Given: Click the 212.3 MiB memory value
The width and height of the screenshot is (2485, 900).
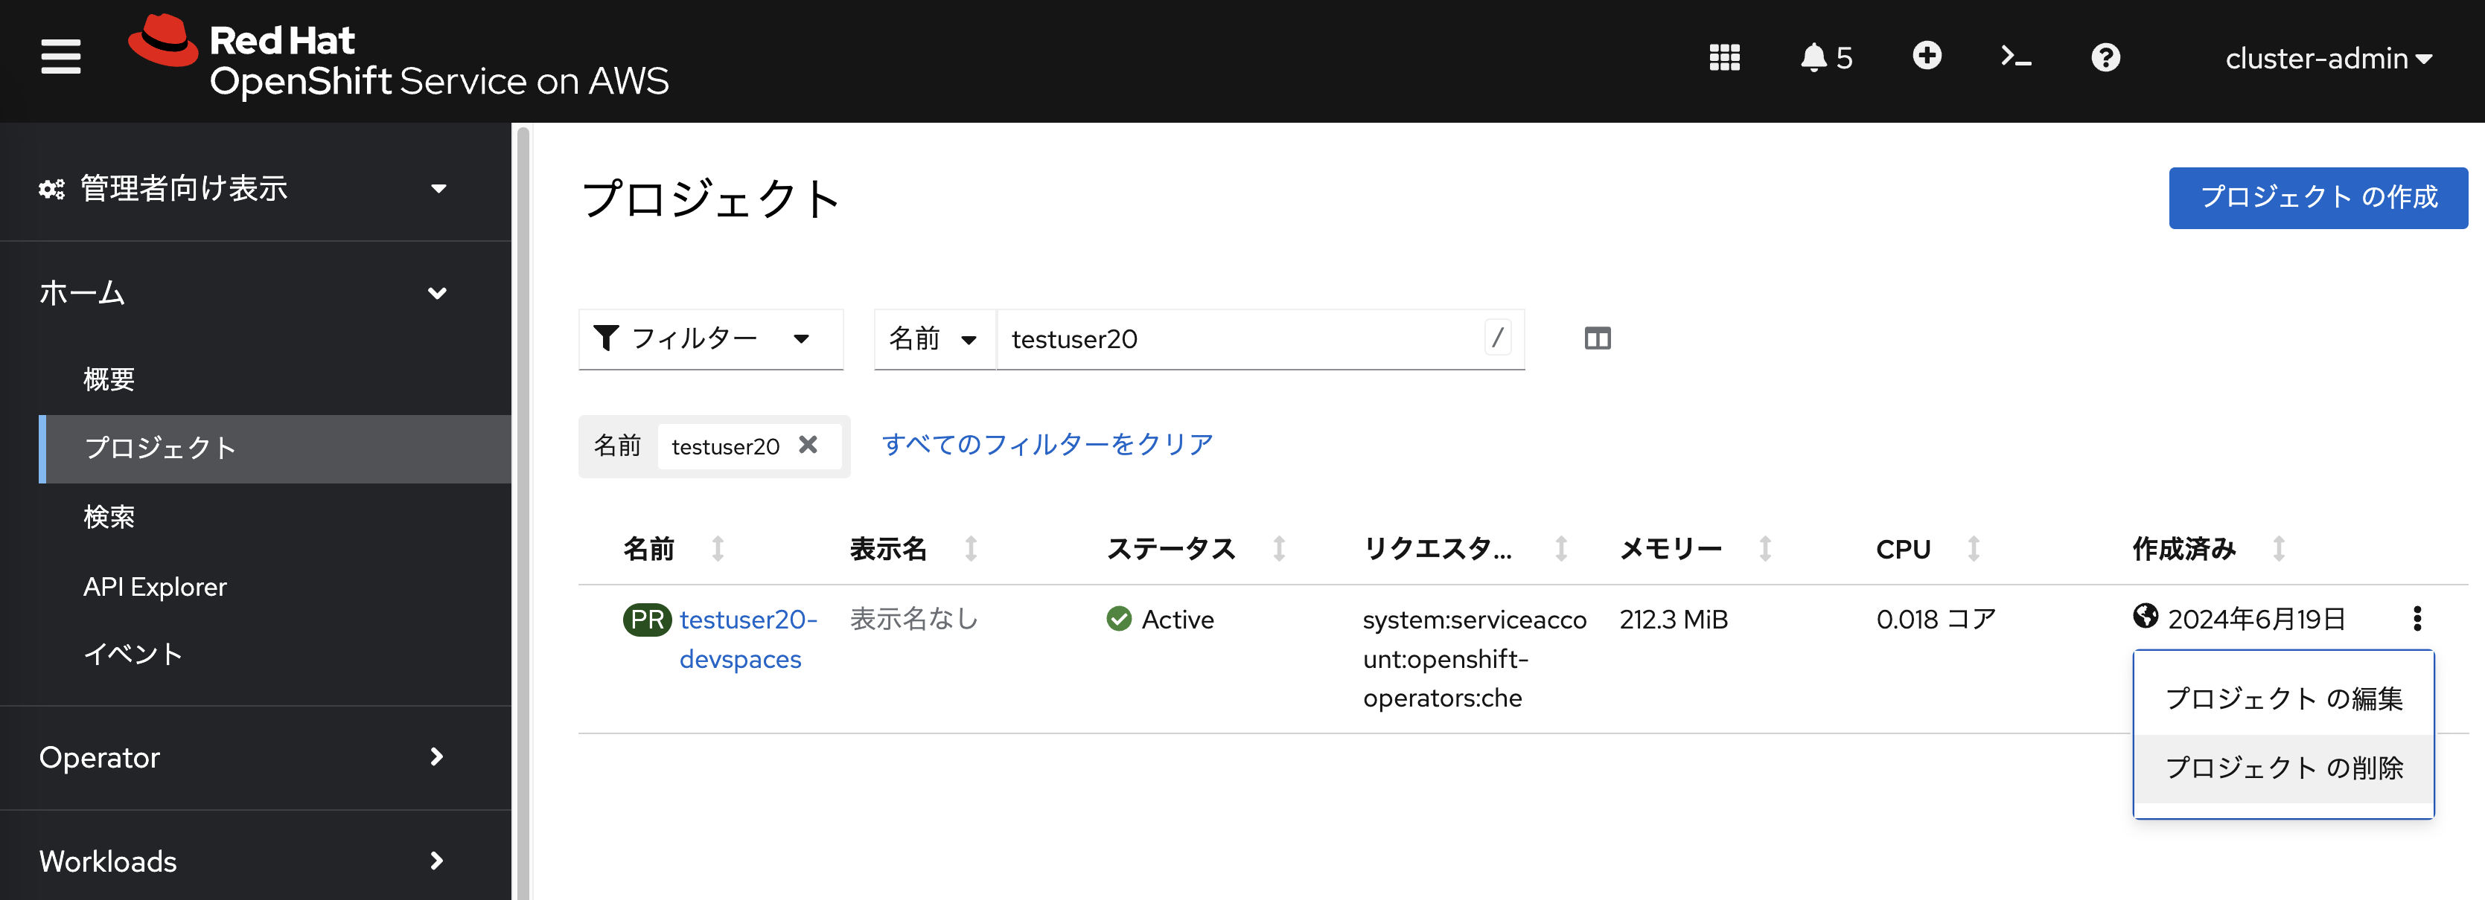Looking at the screenshot, I should pyautogui.click(x=1674, y=620).
